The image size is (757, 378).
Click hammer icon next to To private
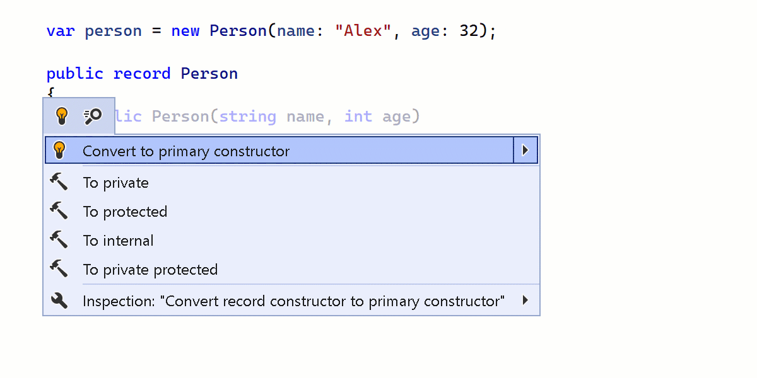tap(59, 183)
